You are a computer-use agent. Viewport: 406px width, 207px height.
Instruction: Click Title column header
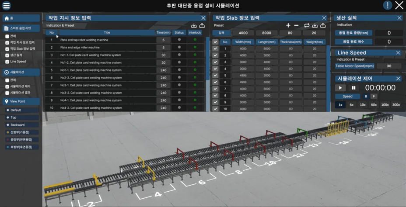(107, 33)
